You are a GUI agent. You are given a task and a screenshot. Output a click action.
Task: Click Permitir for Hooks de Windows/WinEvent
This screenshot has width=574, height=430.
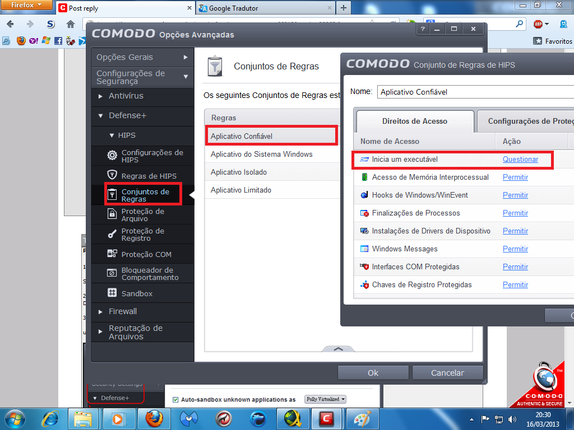515,195
